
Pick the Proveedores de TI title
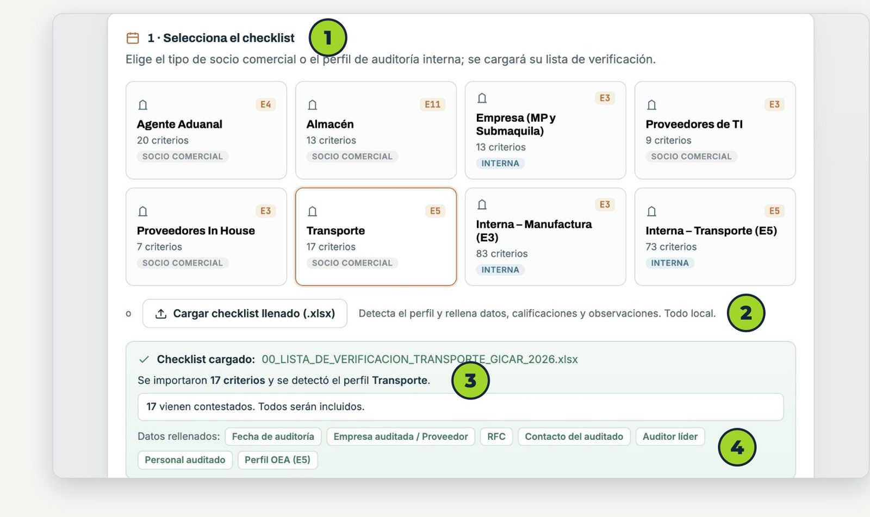pos(694,124)
